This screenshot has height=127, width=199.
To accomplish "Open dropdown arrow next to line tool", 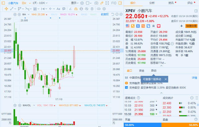I will (15, 9).
